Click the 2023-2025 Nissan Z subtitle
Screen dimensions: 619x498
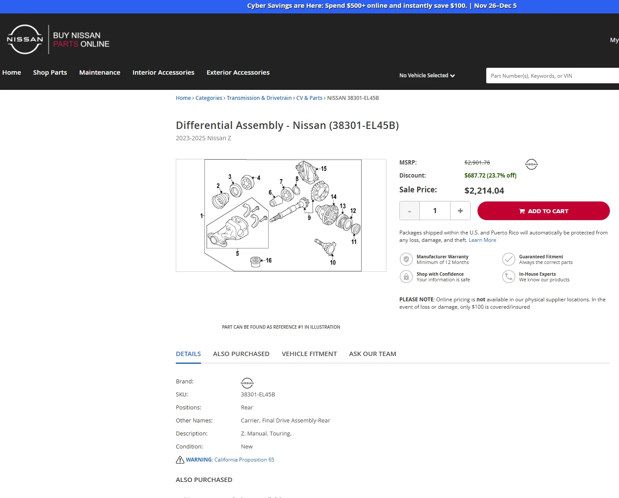[x=204, y=138]
